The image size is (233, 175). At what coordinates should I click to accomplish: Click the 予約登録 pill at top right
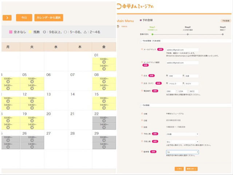tap(226, 21)
